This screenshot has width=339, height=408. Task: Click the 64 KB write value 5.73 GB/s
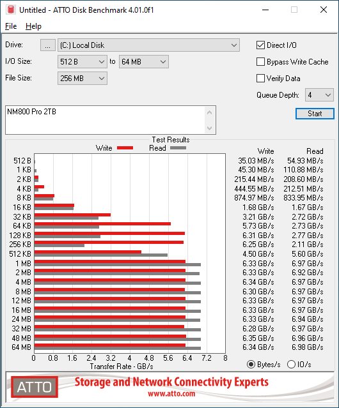tap(258, 226)
